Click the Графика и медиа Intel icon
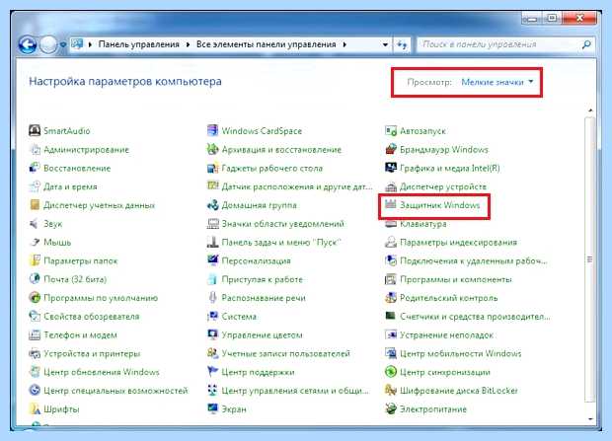The width and height of the screenshot is (612, 441). point(391,168)
